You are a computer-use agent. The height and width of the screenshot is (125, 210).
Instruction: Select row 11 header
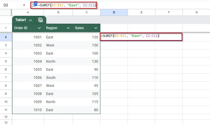pos(6,110)
